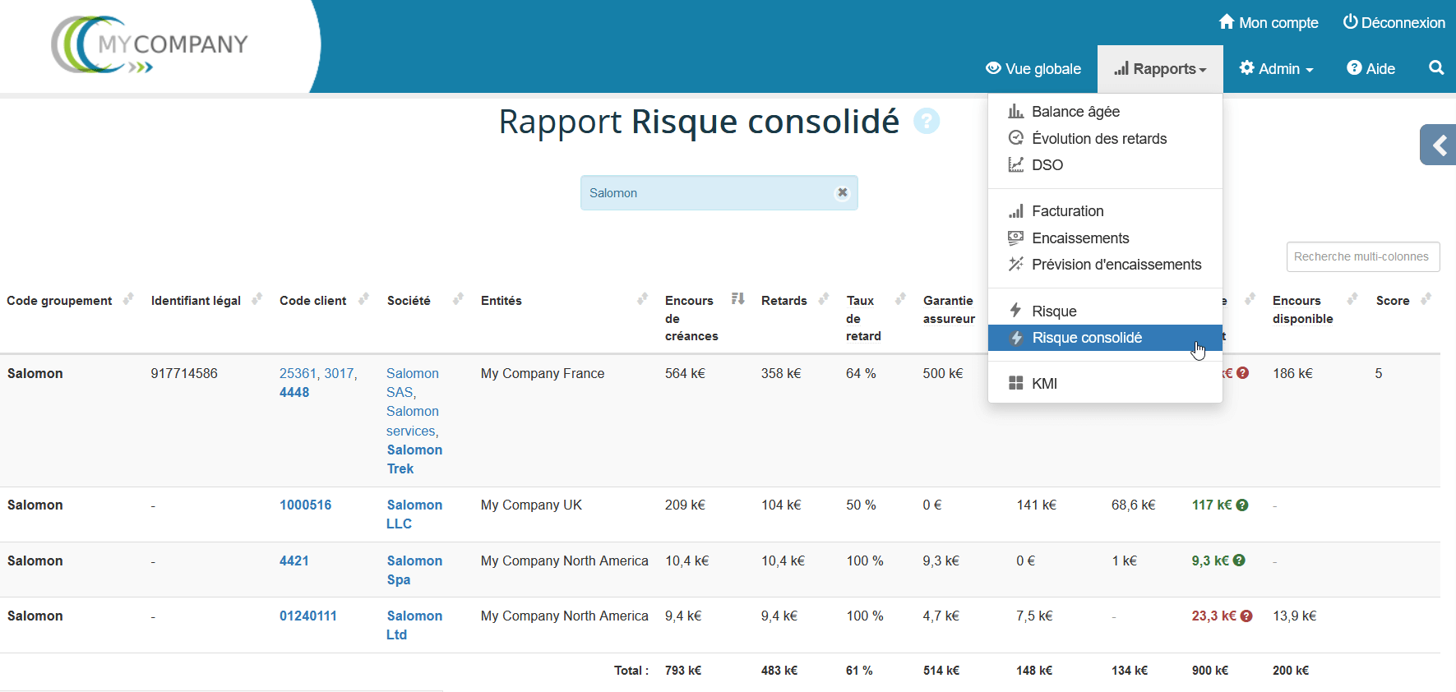
Task: Click the search magnifier icon in navbar
Action: pos(1435,68)
